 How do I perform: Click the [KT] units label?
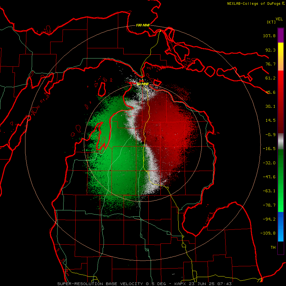271,22
